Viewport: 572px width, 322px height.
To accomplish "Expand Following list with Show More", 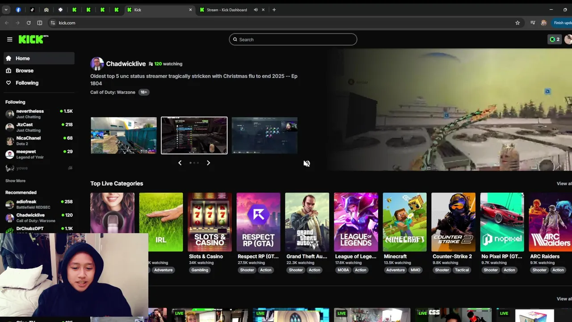I will [x=15, y=181].
